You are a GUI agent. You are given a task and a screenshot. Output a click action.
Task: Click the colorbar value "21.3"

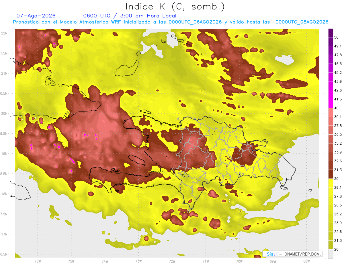pyautogui.click(x=338, y=240)
